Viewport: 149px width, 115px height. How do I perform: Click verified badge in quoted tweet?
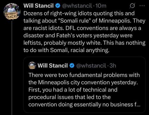(x=72, y=66)
